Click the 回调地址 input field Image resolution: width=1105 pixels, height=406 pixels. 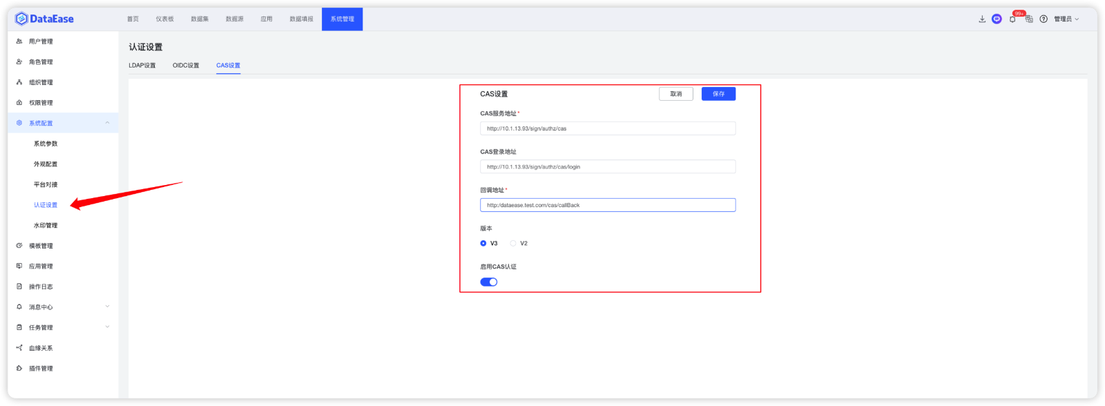(x=608, y=205)
